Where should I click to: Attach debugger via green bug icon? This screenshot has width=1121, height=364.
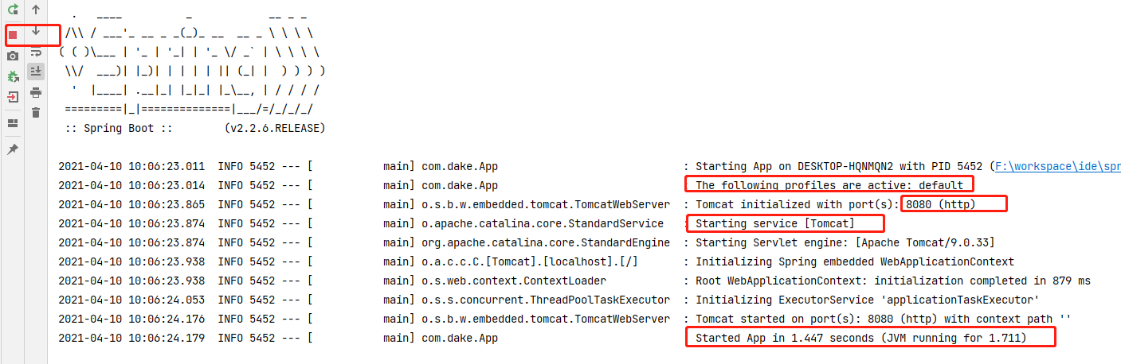(13, 77)
